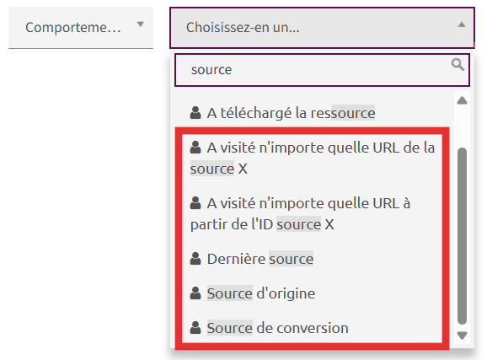The width and height of the screenshot is (503, 360).
Task: Click the search magnifier icon in filter field
Action: coord(458,64)
